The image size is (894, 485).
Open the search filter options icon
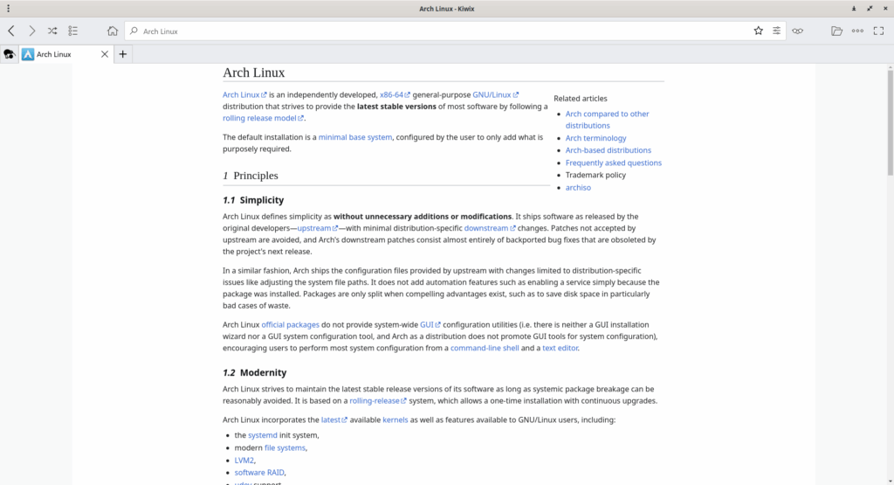click(x=776, y=31)
